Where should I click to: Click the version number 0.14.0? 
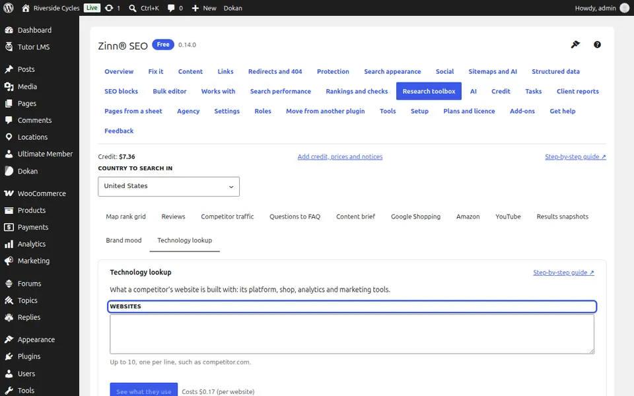pyautogui.click(x=187, y=45)
